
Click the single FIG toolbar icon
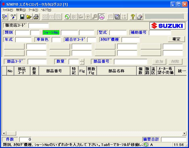52,17
